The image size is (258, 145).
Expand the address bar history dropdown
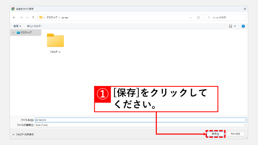coord(191,18)
